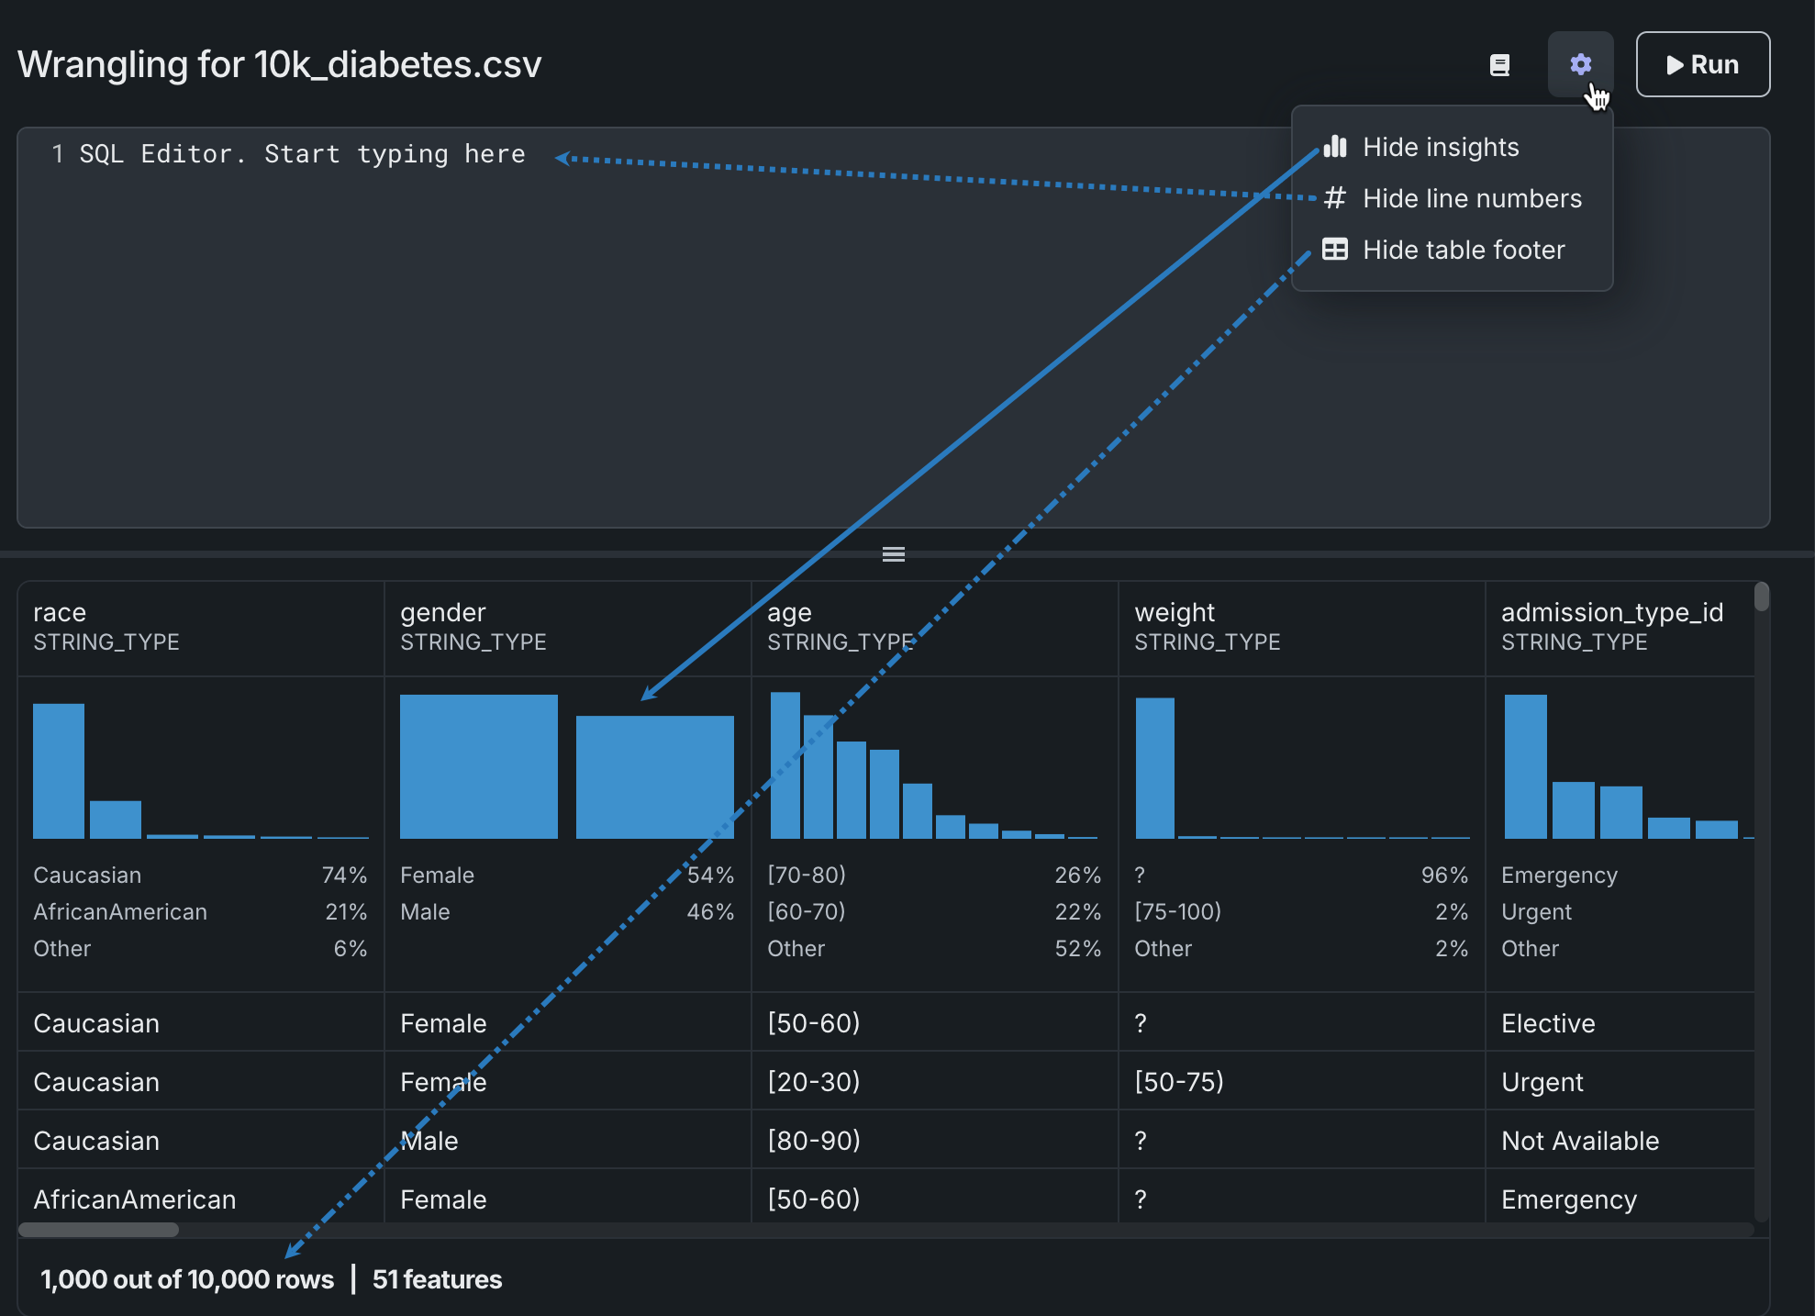Click the play triangle on Run button
The image size is (1815, 1316).
(1675, 65)
